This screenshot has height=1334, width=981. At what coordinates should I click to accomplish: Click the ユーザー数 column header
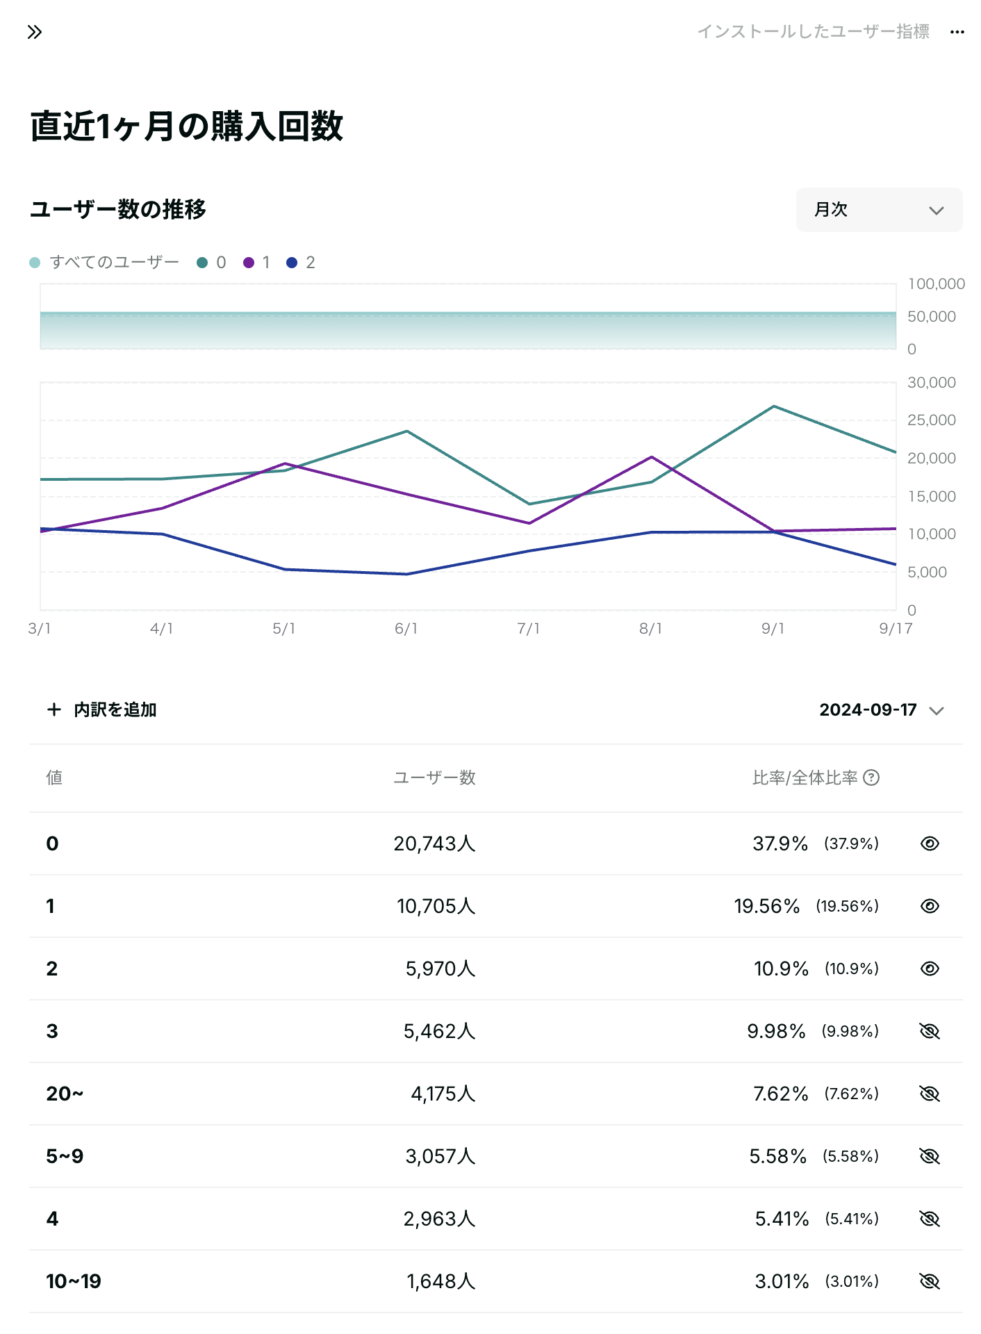pos(434,777)
